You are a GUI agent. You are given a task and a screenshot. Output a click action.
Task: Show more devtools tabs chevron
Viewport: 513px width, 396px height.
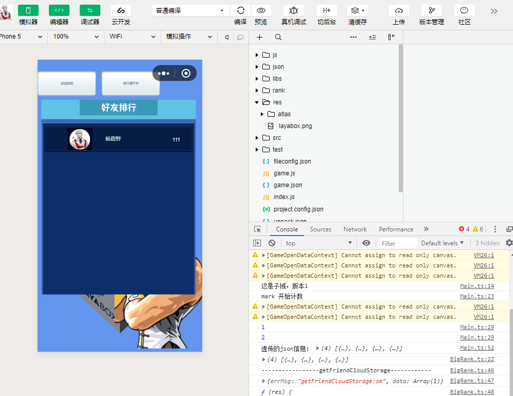[426, 229]
